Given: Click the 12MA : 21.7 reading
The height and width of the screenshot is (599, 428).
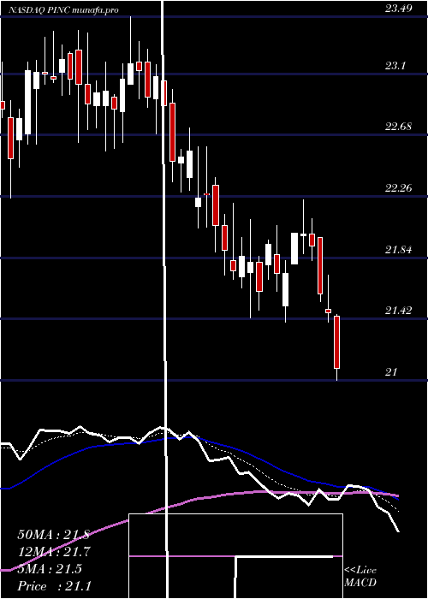Looking at the screenshot, I should pyautogui.click(x=54, y=551).
